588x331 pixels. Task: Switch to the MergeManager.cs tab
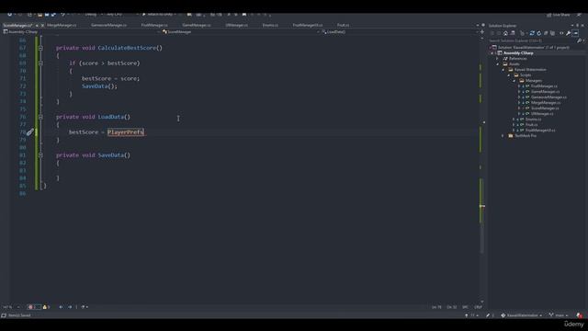click(x=62, y=25)
